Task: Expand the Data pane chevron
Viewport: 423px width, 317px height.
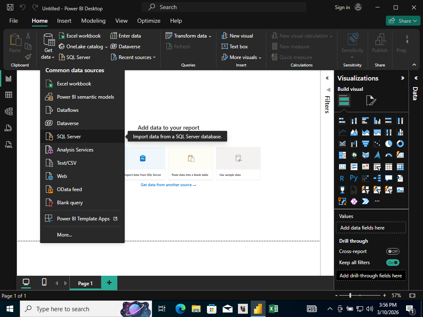Action: (x=416, y=78)
